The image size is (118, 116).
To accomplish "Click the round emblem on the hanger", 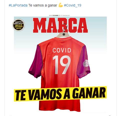I will pos(64,34).
